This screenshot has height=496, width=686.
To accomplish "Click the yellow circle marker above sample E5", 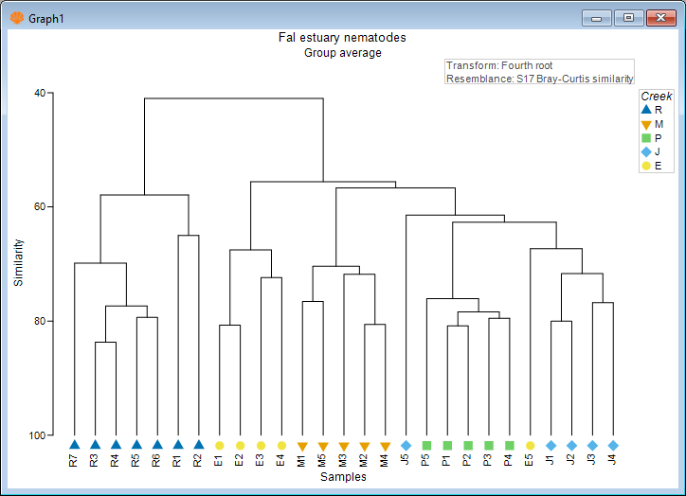I will pyautogui.click(x=531, y=445).
